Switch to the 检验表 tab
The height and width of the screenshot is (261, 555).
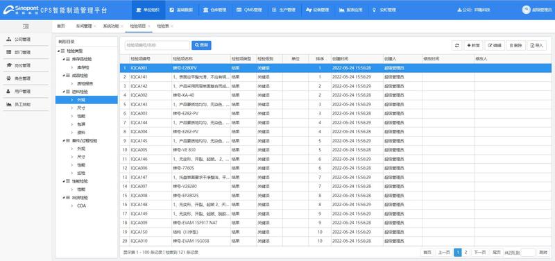162,26
